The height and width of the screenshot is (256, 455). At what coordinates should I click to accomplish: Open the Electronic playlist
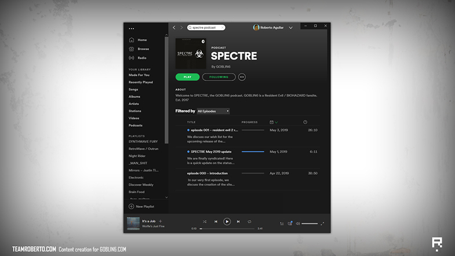[x=136, y=177]
